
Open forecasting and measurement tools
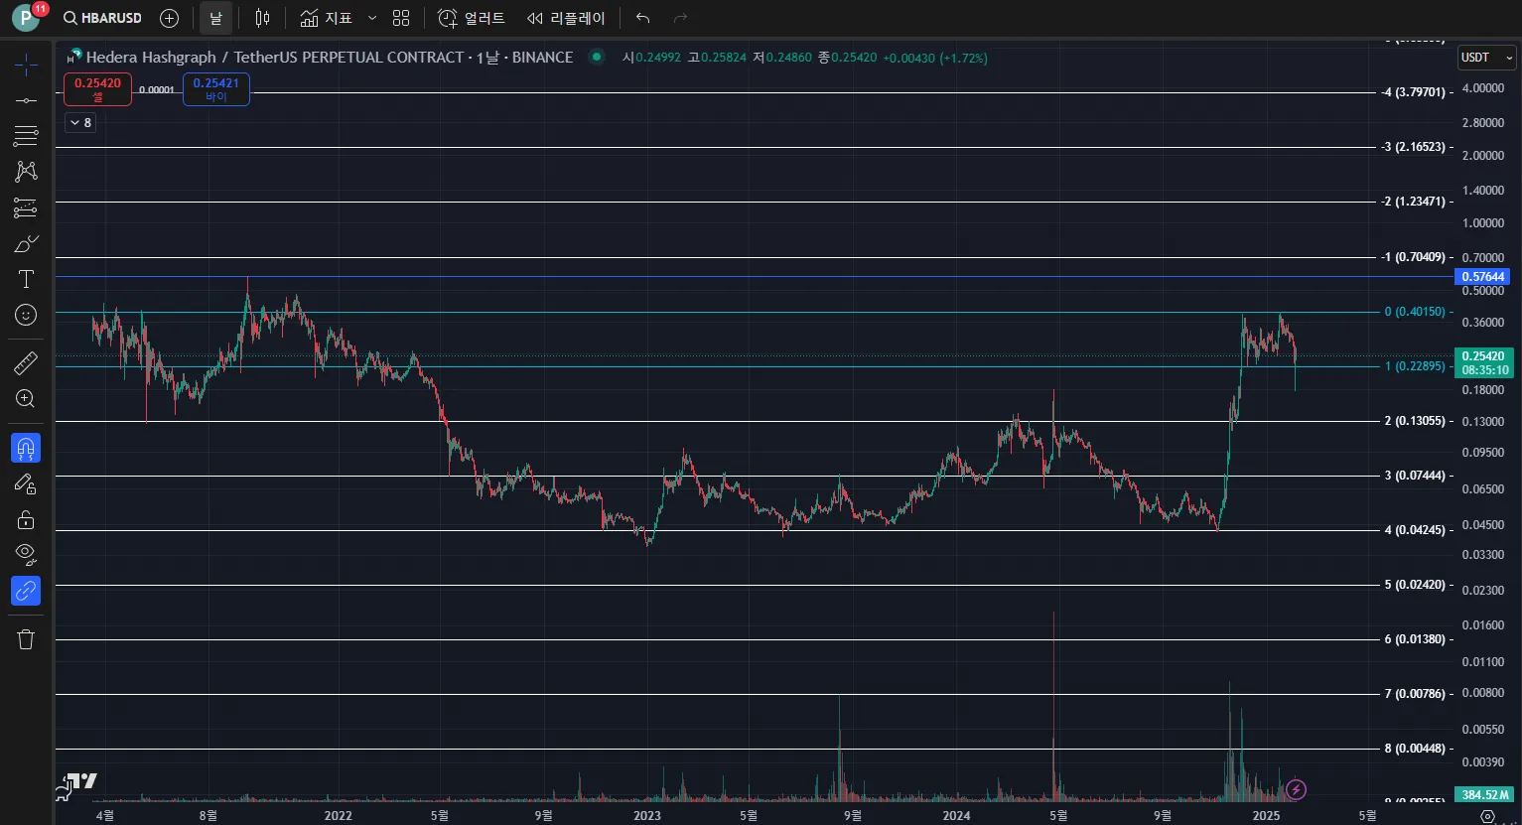pos(26,207)
